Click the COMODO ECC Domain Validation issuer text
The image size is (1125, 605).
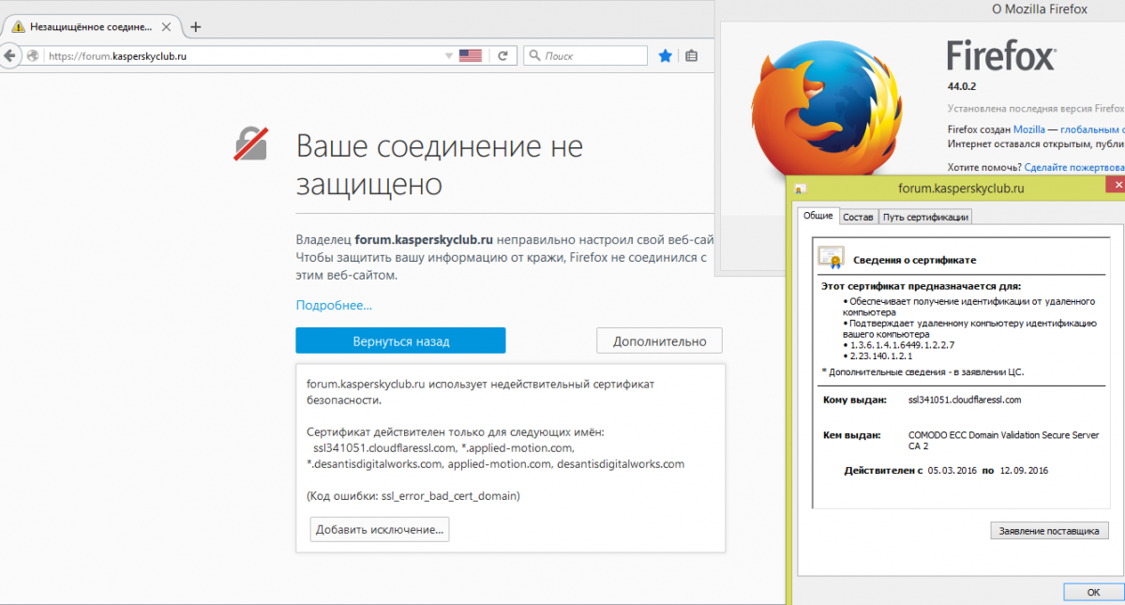1003,441
